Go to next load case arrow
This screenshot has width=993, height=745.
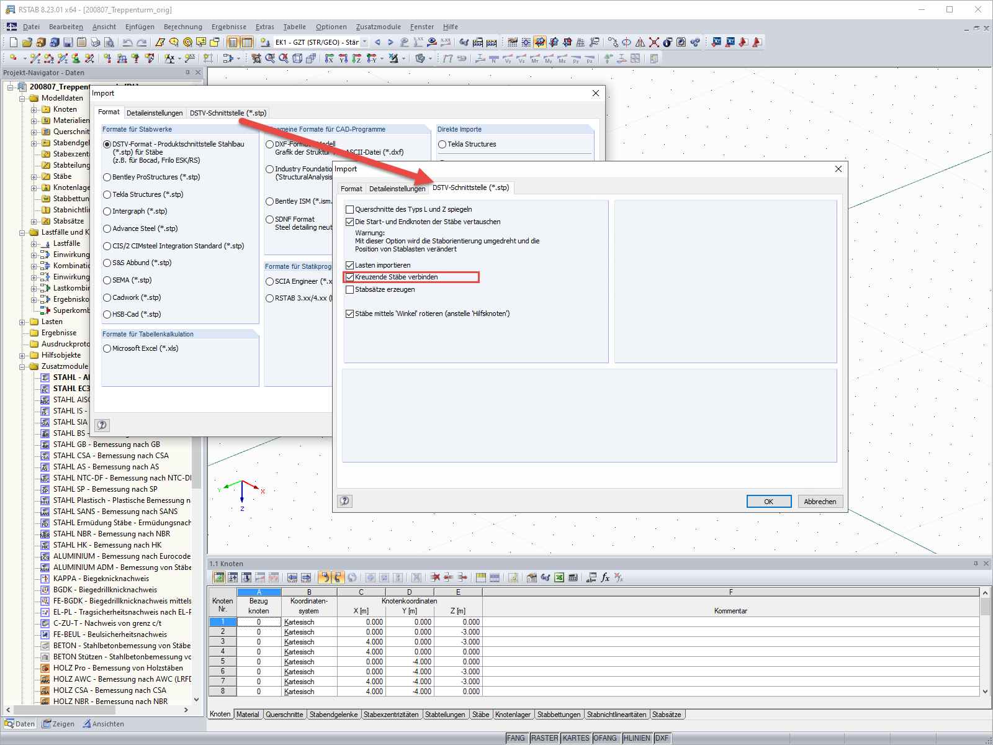tap(390, 42)
